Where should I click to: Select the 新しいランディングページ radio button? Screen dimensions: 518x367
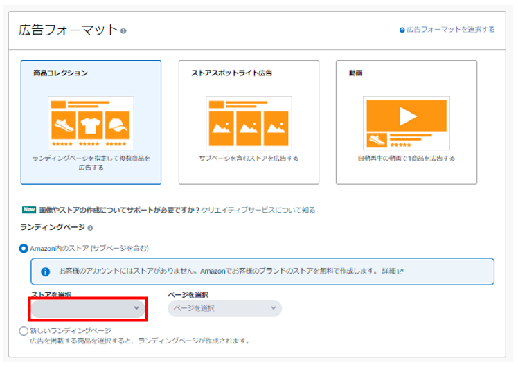[24, 331]
